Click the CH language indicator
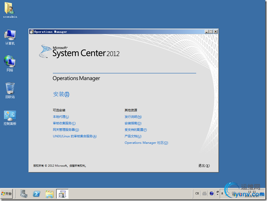This screenshot has width=267, height=201. click(197, 194)
